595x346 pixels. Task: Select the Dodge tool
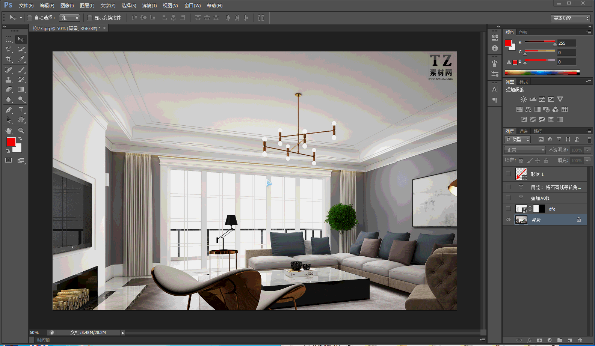[x=21, y=99]
